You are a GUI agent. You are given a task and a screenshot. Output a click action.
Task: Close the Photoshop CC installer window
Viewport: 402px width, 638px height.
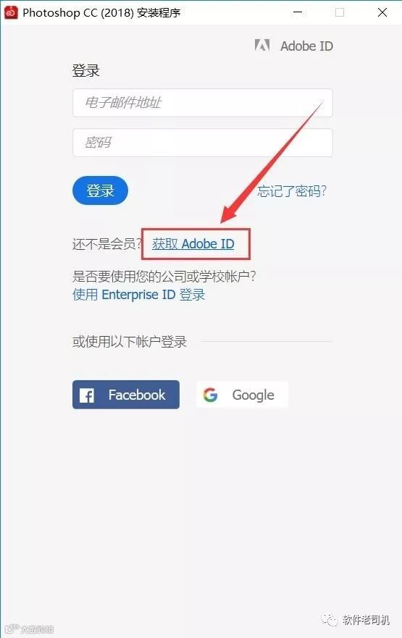pos(382,12)
